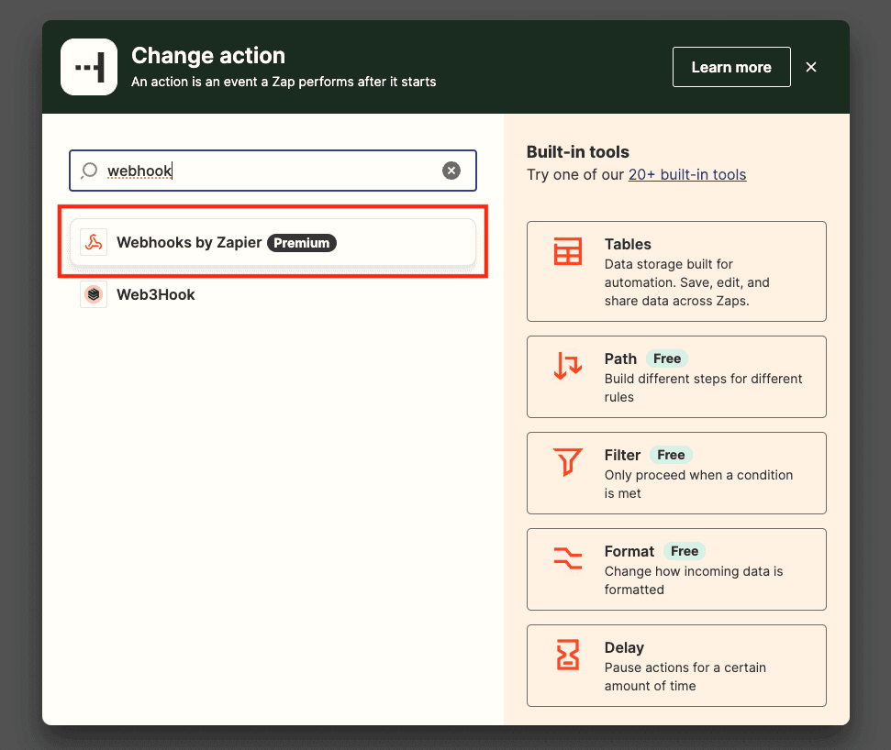Click the Built-in tools heading
This screenshot has width=891, height=750.
(x=578, y=152)
